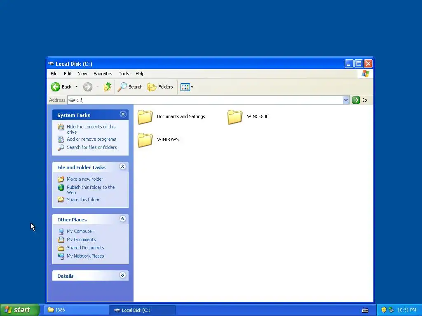Click the My Computer link text

[80, 231]
